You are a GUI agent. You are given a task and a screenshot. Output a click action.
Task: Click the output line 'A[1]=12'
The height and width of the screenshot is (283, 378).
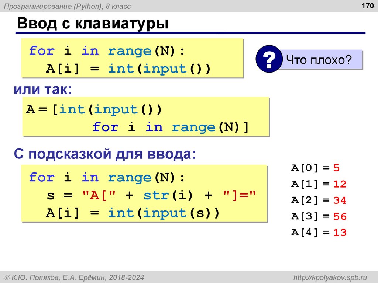click(x=319, y=184)
